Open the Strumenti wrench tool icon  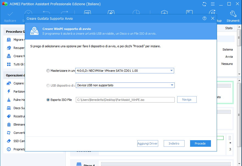tap(233, 14)
